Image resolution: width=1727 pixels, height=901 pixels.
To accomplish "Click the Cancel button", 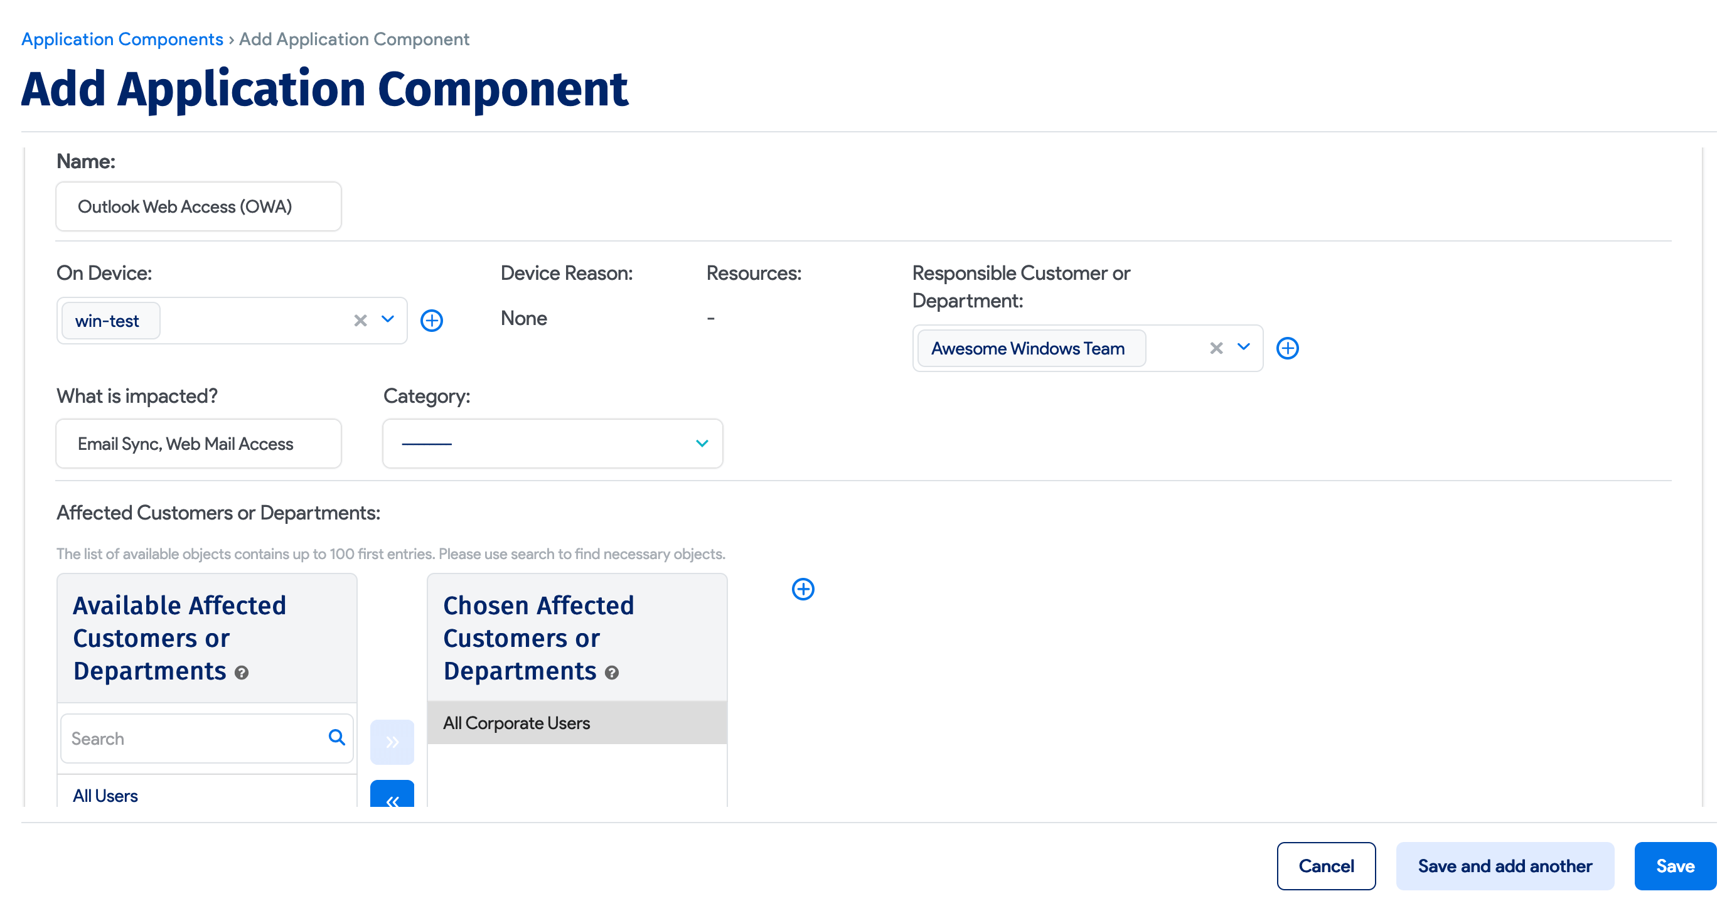I will 1325,865.
